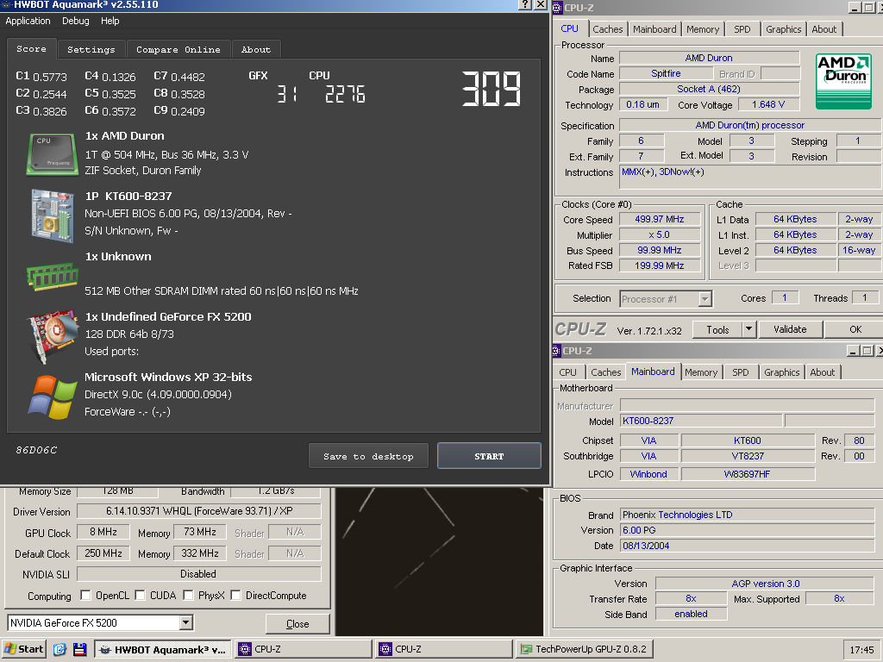
Task: Switch to CPU tab in lower CPU-Z window
Action: click(x=567, y=372)
